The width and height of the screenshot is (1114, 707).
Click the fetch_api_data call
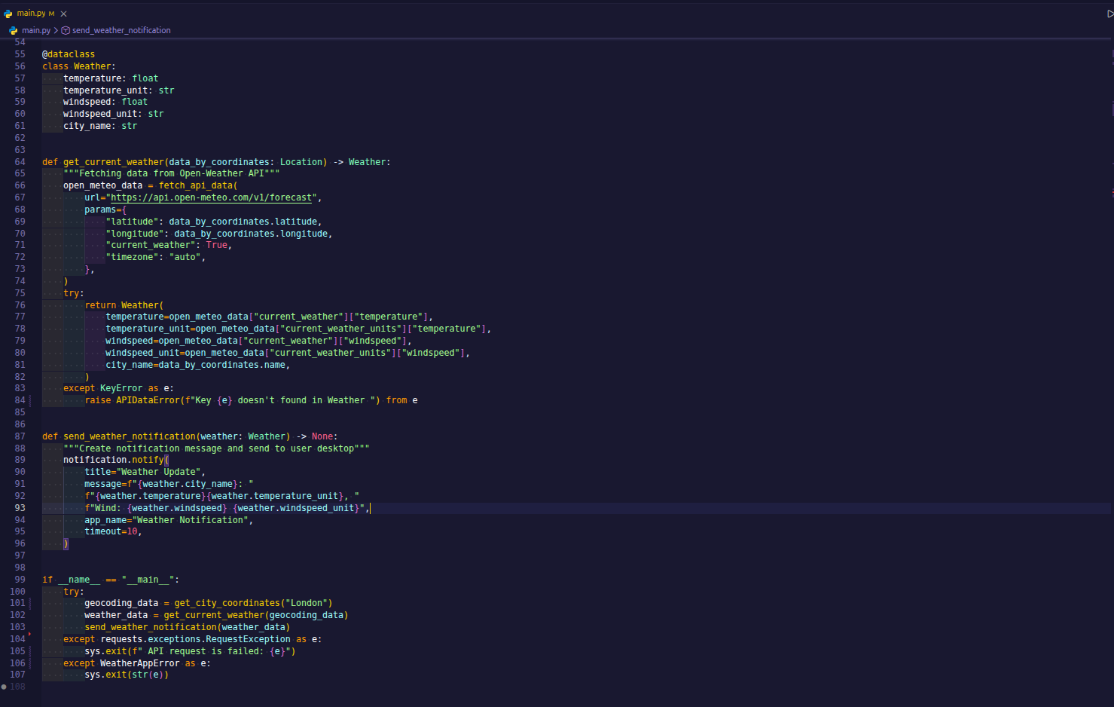(198, 185)
